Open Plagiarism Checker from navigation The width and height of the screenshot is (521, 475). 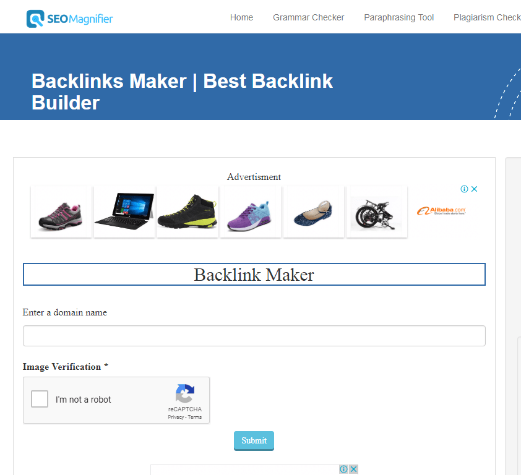(487, 17)
